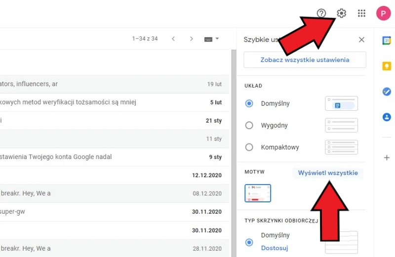The image size is (395, 257).
Task: Select the default theme thumbnail
Action: coord(258,193)
